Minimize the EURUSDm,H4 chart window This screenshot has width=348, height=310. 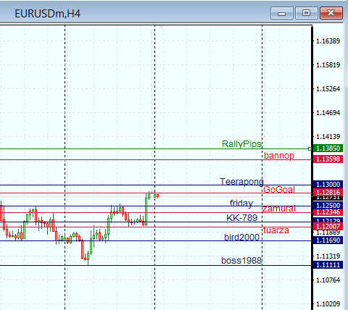pos(282,13)
